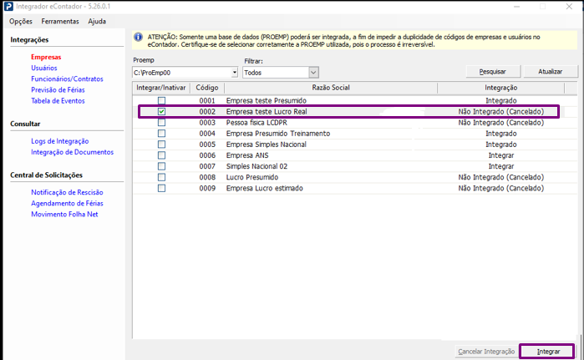Click the Atualizar button
Viewport: 584px width, 360px height.
pyautogui.click(x=551, y=71)
